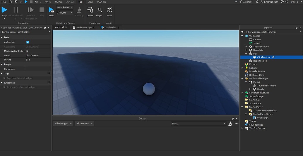The image size is (303, 156).
Task: Toggle the Mute audio icon
Action: (109, 10)
